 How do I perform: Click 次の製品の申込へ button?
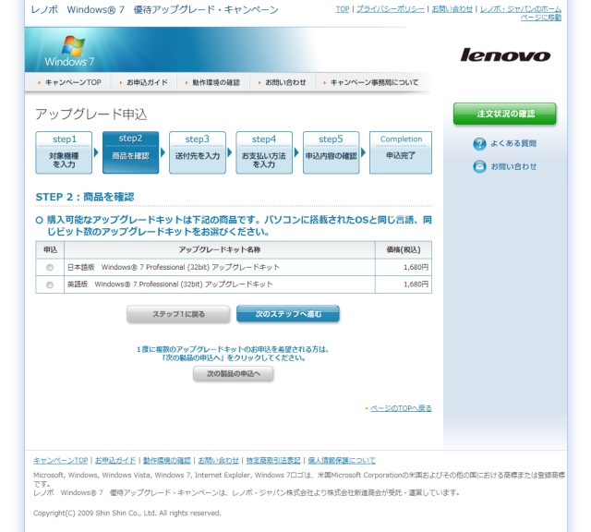[234, 374]
